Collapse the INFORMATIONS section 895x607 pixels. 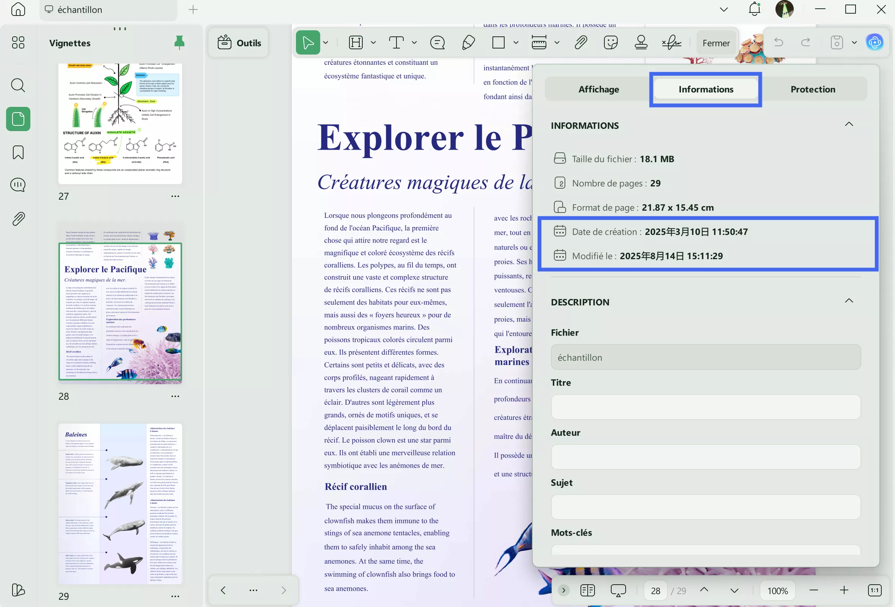pos(849,124)
